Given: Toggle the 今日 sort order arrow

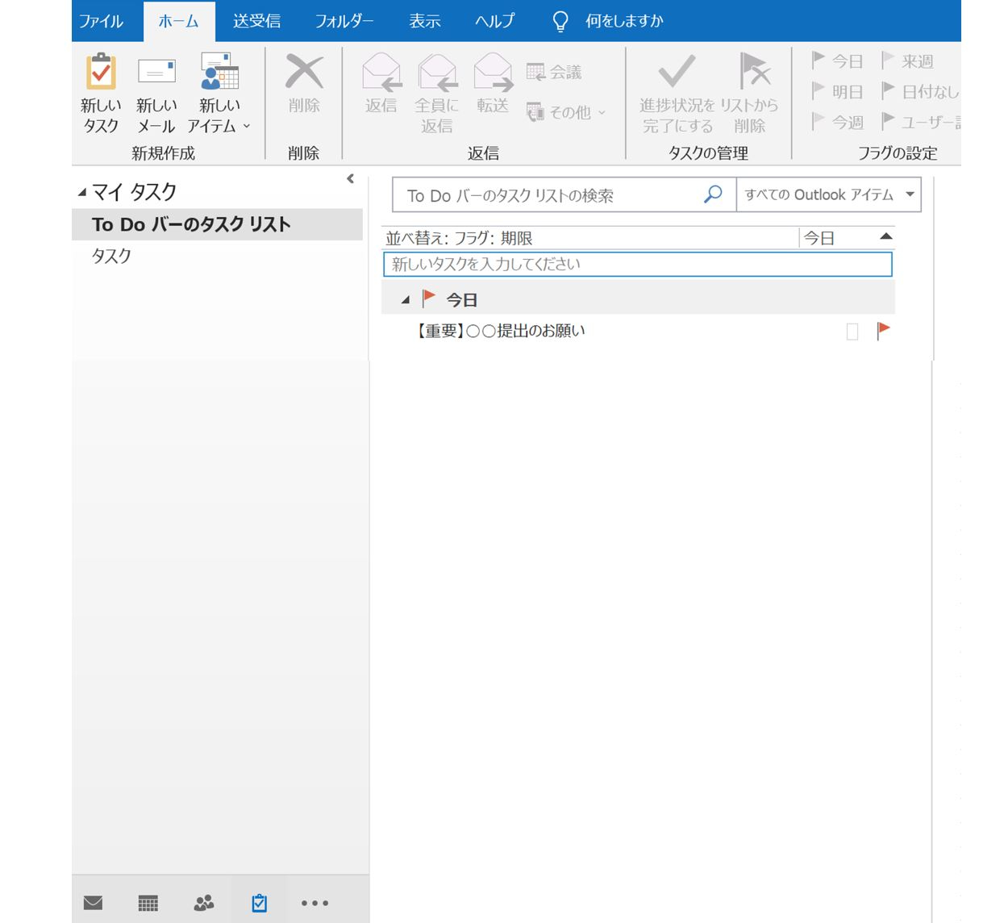Looking at the screenshot, I should 885,237.
